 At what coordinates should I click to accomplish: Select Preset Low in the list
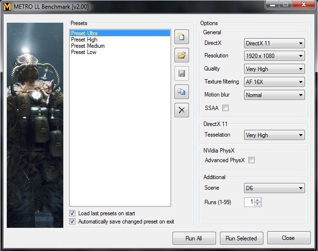tap(84, 52)
